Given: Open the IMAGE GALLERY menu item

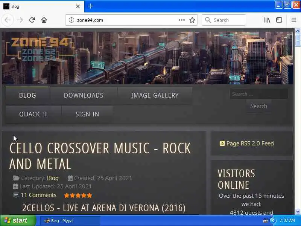Looking at the screenshot, I should pyautogui.click(x=155, y=95).
